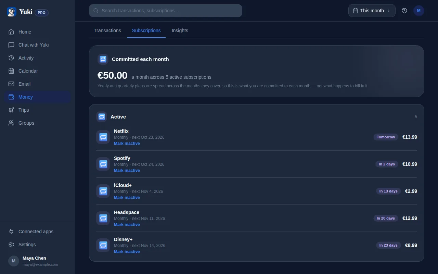Image resolution: width=438 pixels, height=274 pixels.
Task: Click the top-right M avatar
Action: [419, 11]
